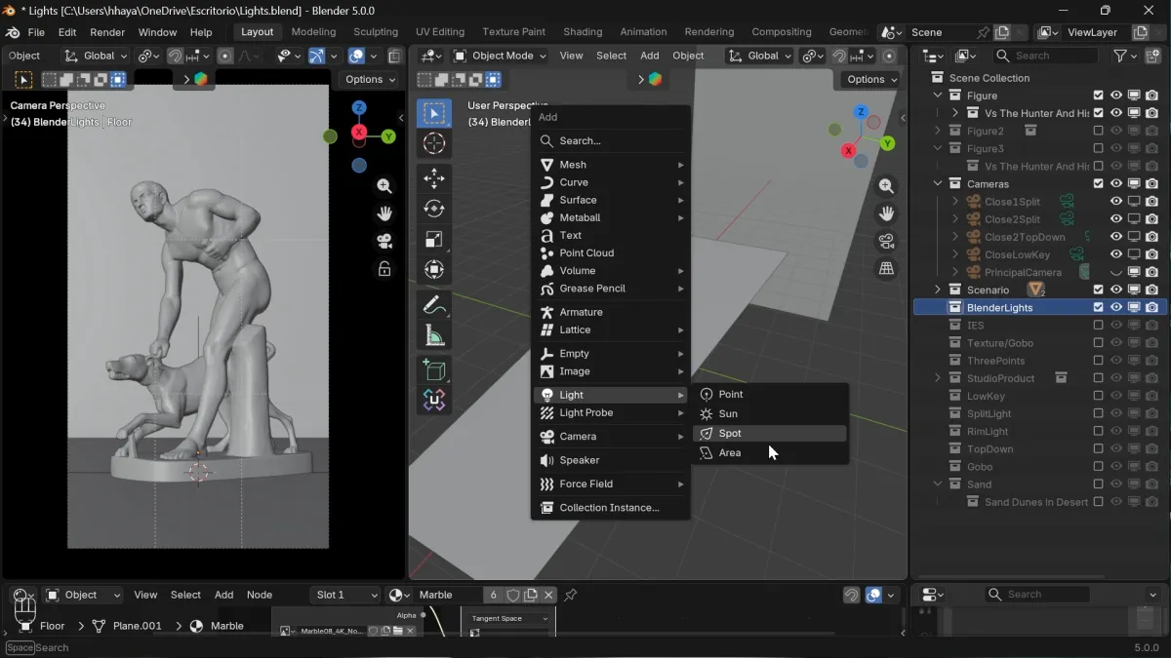Show PrincipalCamera using its closed eye icon
The image size is (1171, 658).
click(1116, 272)
